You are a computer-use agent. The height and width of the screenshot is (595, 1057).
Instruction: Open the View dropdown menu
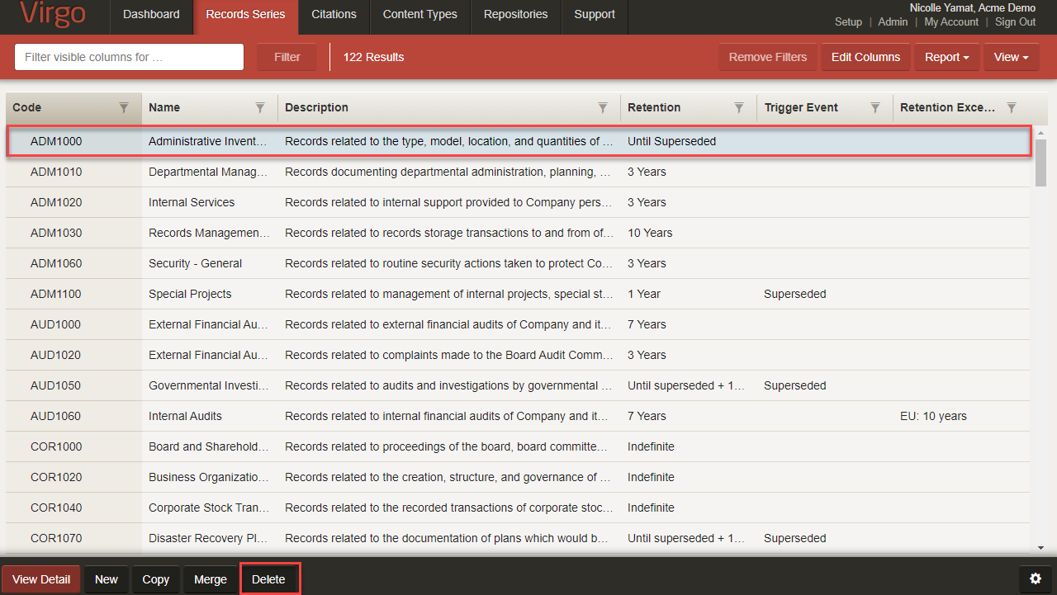[x=1011, y=57]
